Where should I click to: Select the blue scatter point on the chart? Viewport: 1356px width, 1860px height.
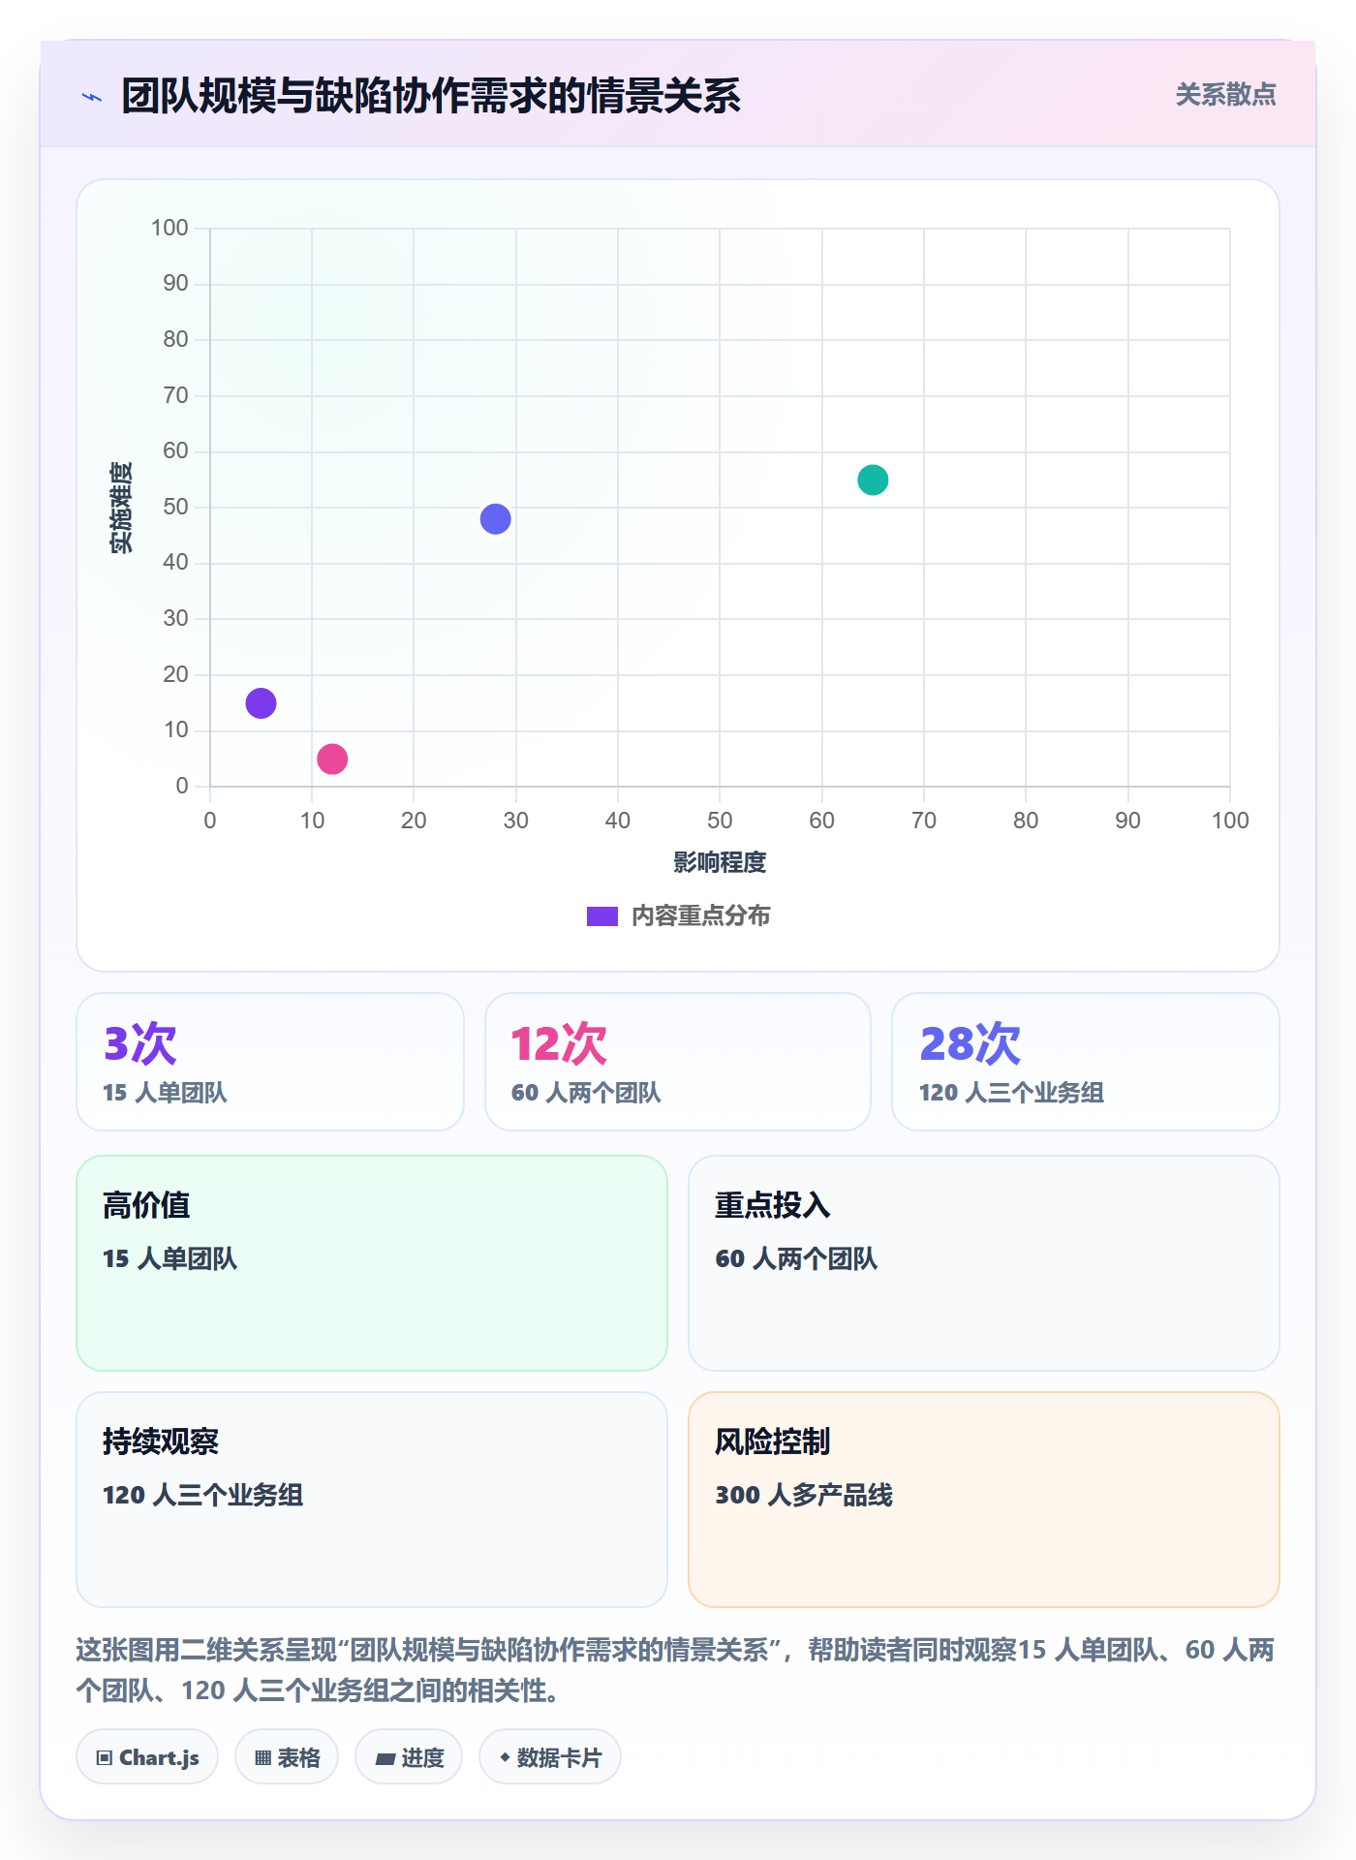[495, 519]
